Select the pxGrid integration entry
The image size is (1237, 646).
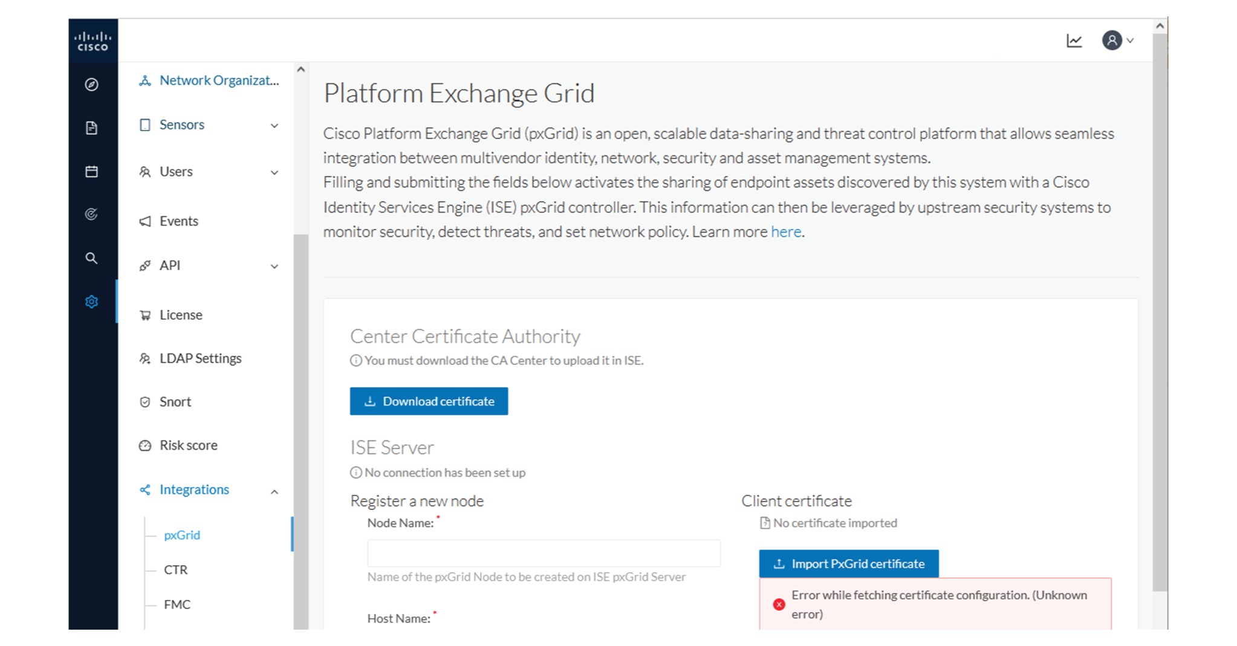(181, 535)
